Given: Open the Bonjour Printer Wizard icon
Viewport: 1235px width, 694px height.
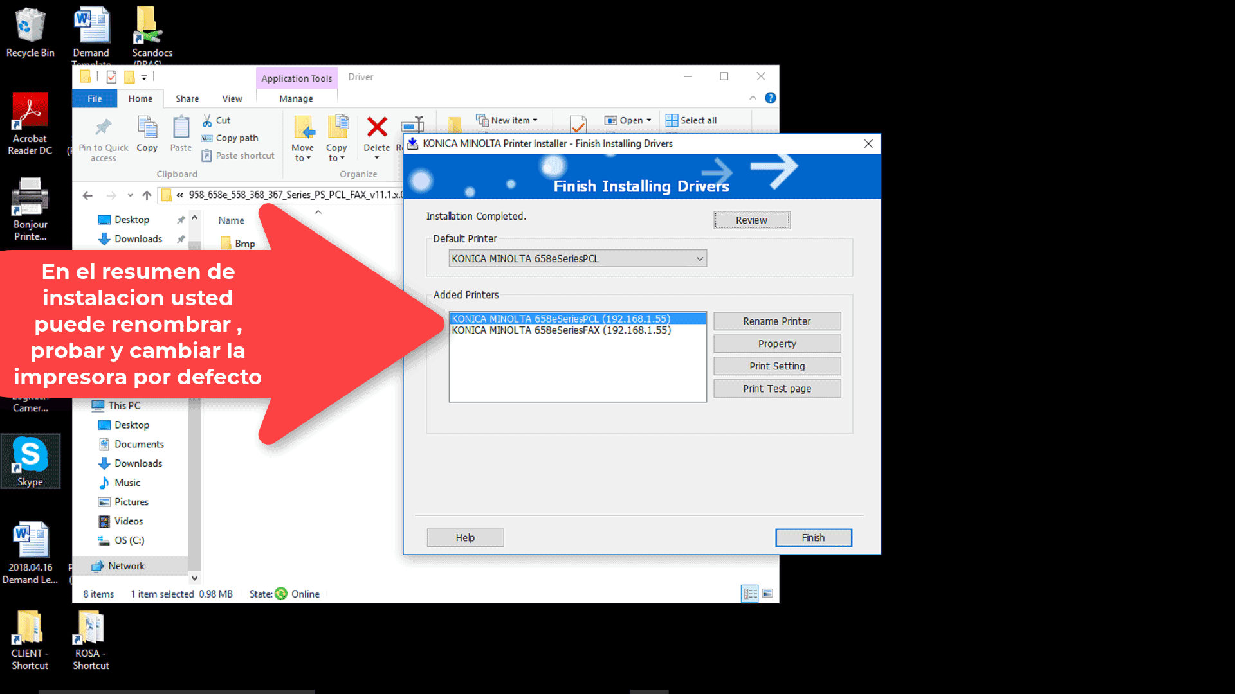Looking at the screenshot, I should pyautogui.click(x=30, y=209).
